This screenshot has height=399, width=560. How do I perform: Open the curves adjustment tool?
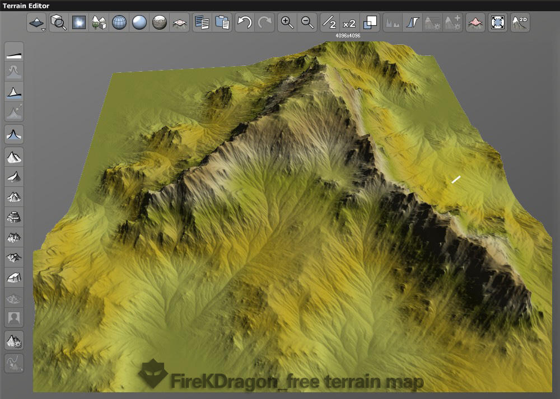[x=412, y=22]
